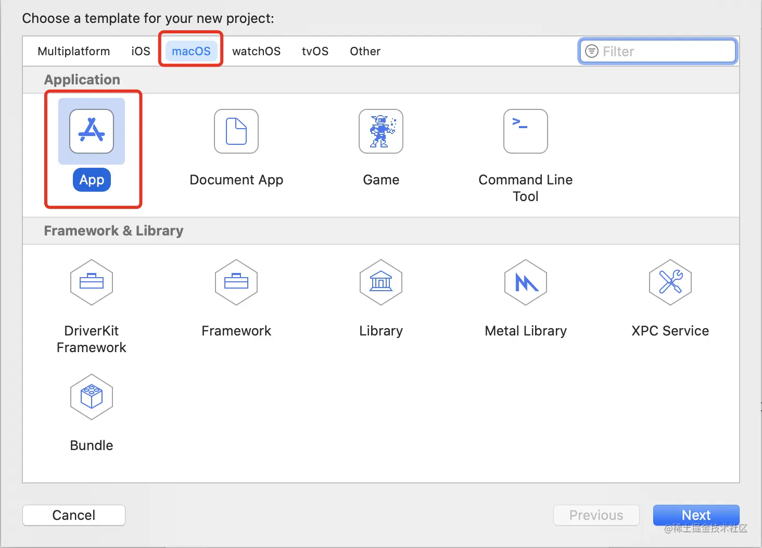Click the DriverKit Framework label
762x548 pixels.
92,339
